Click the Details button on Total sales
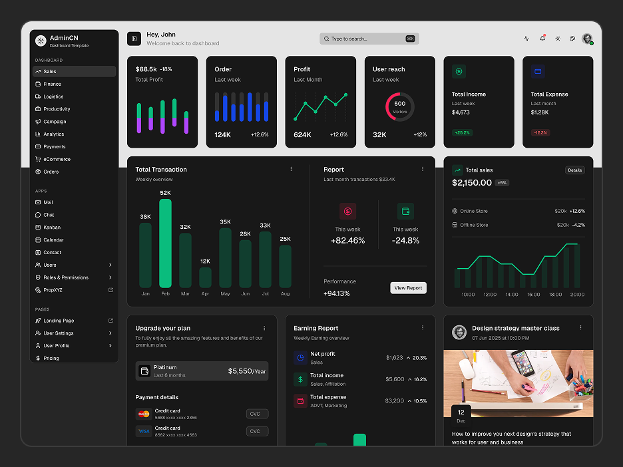623x467 pixels. pyautogui.click(x=574, y=170)
